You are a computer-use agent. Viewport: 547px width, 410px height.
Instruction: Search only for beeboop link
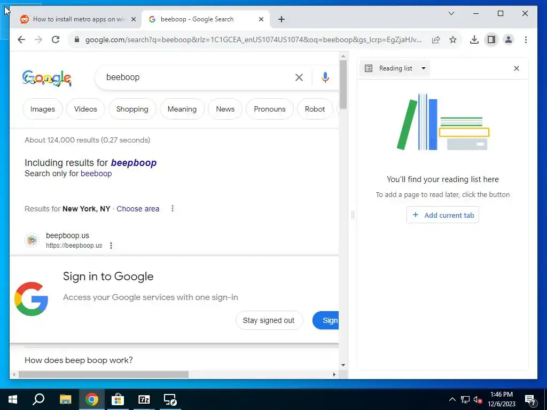tap(96, 174)
